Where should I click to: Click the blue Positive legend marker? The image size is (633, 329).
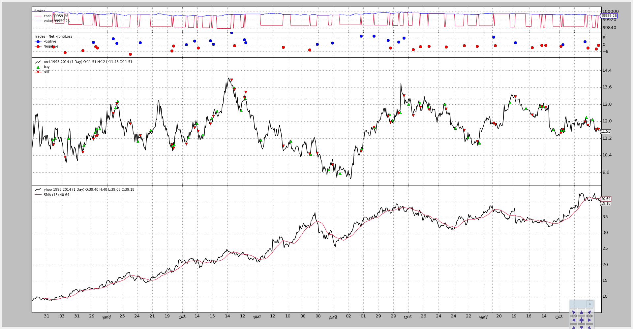pos(38,42)
